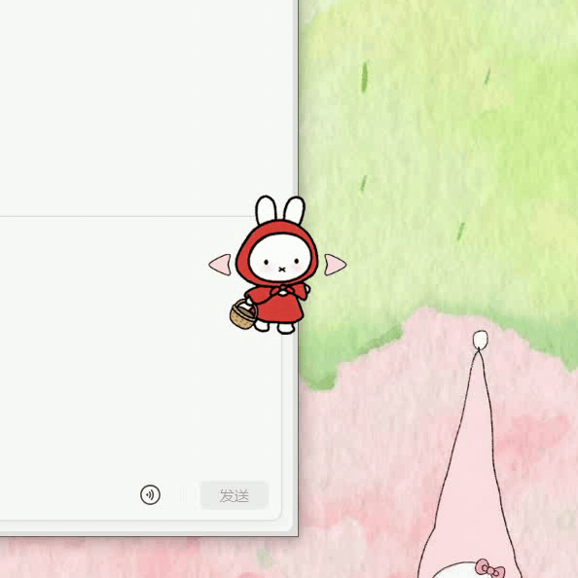Click the pink bow on wallpaper character
The width and height of the screenshot is (578, 578).
(489, 568)
